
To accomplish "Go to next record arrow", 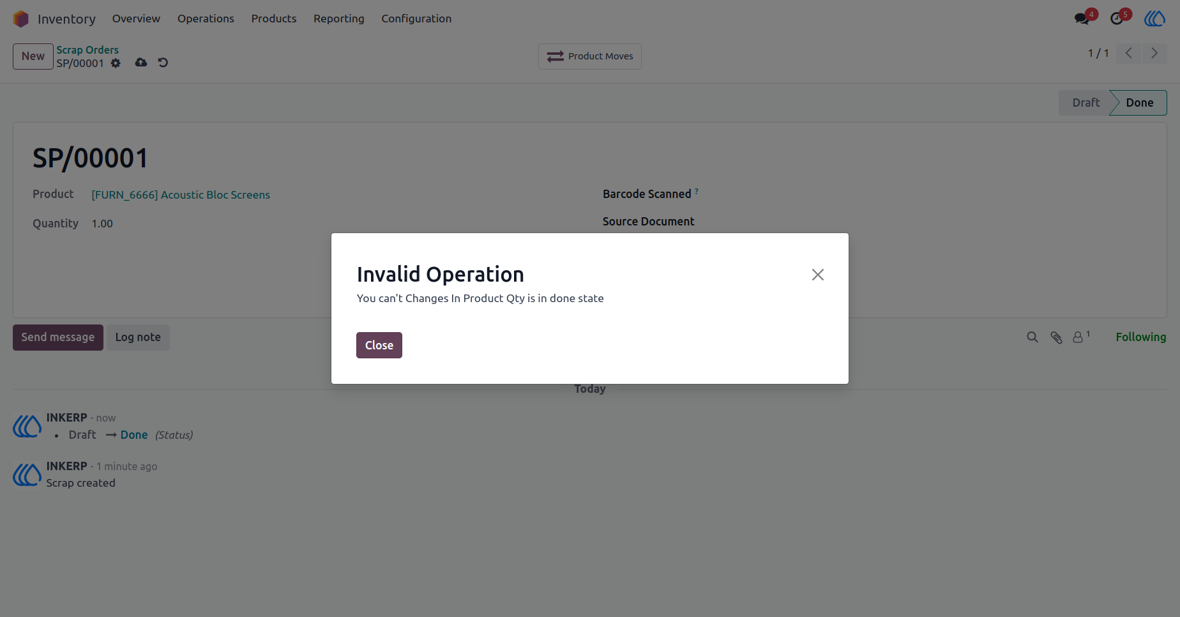I will point(1154,53).
